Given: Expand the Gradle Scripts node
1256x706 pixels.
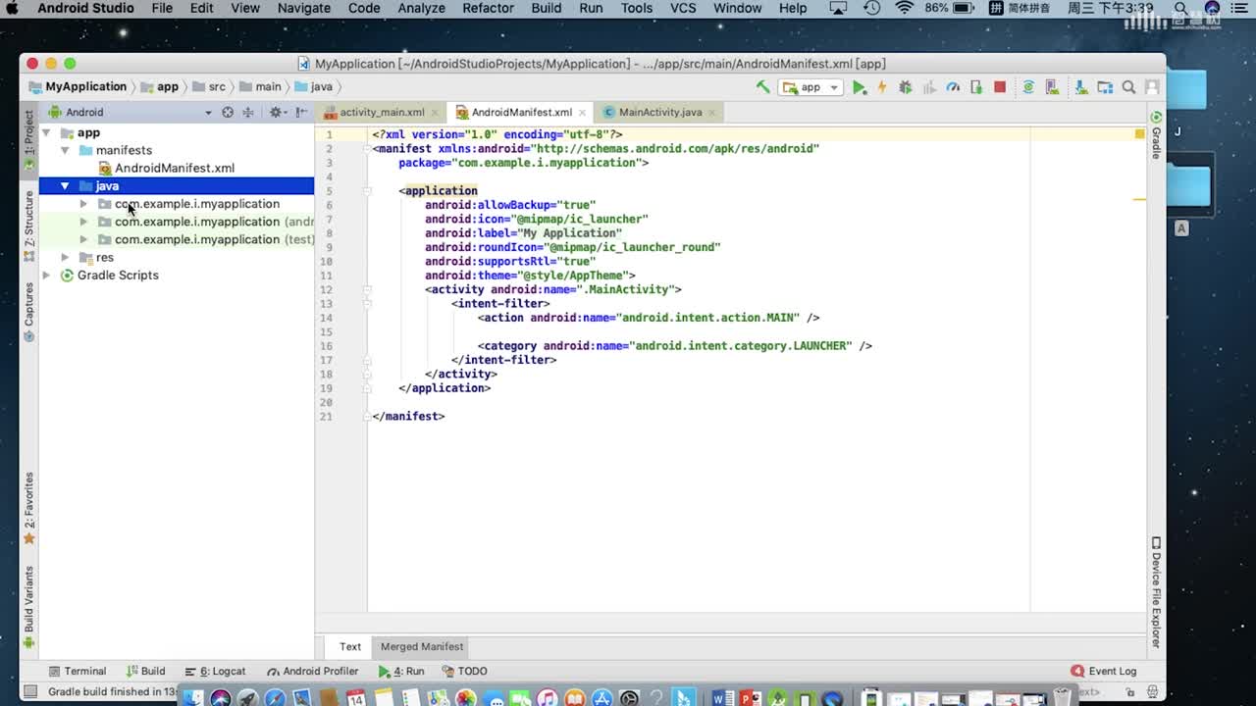Looking at the screenshot, I should [x=46, y=276].
